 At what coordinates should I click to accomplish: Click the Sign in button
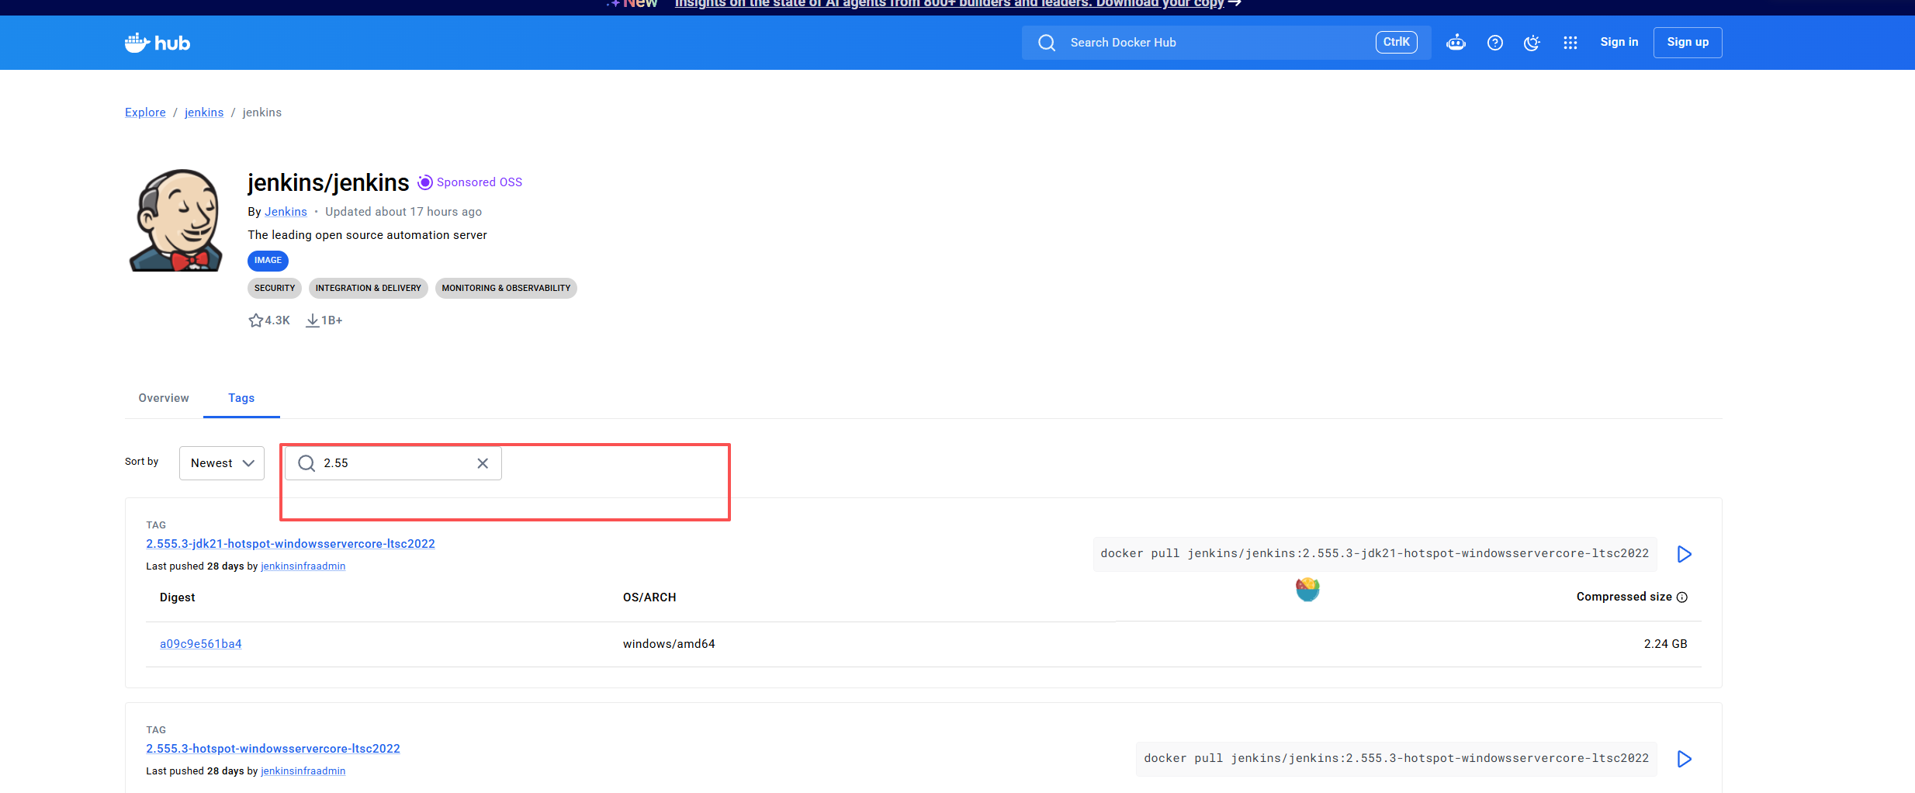tap(1619, 43)
